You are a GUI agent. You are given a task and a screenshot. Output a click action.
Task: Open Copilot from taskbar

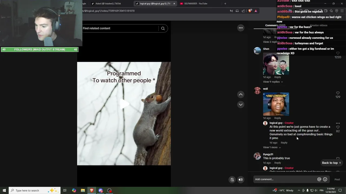click(x=74, y=190)
